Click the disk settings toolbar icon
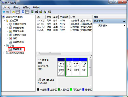Screen dimensions: 128x97 click(x=49, y=12)
